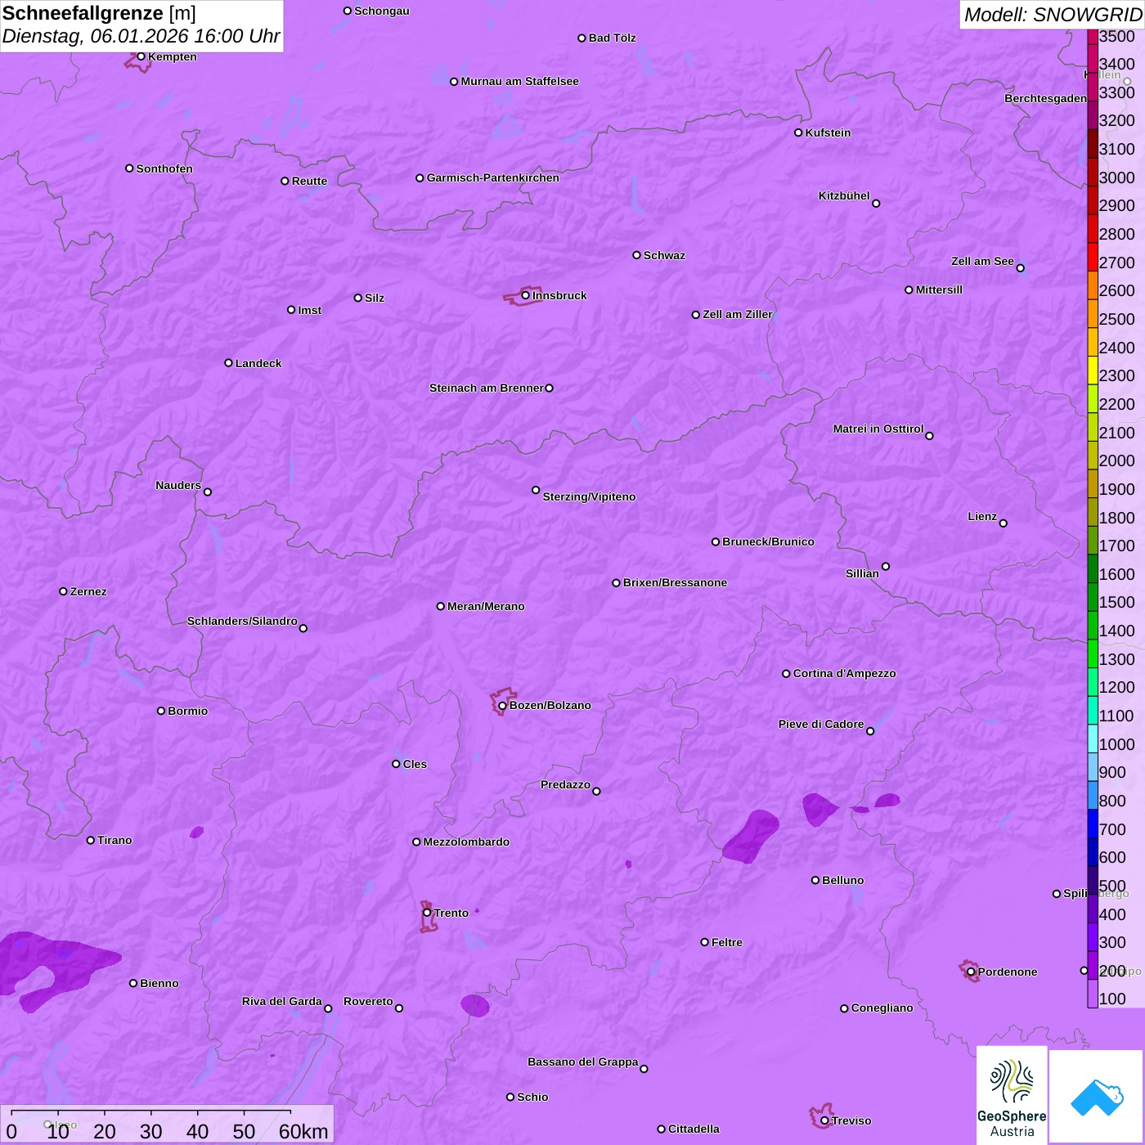Click the Bienno label
Screen dimensions: 1145x1145
click(159, 983)
